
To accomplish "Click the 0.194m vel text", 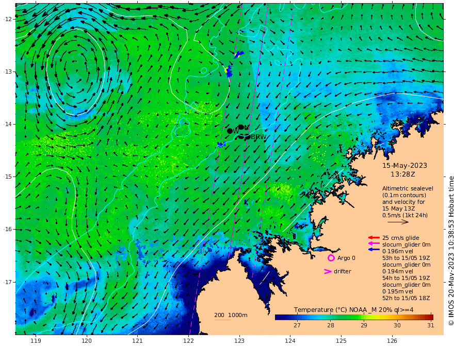I will [x=398, y=271].
